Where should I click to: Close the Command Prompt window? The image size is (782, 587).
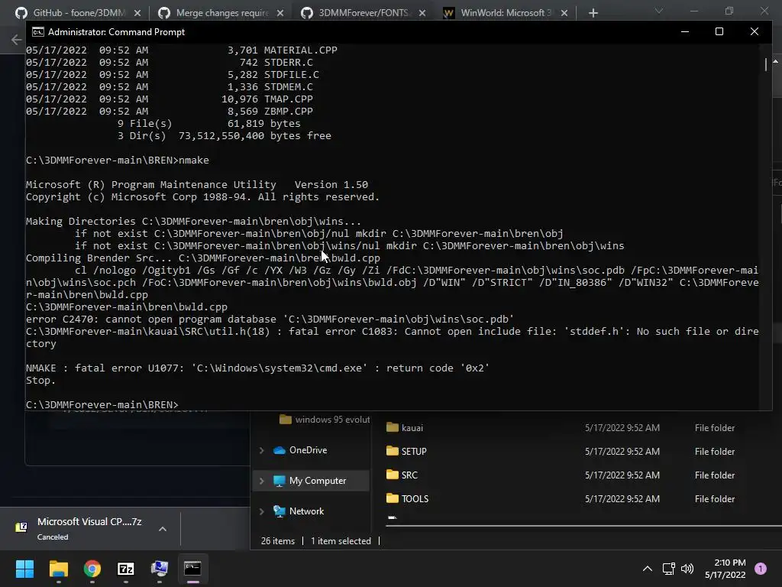click(754, 31)
